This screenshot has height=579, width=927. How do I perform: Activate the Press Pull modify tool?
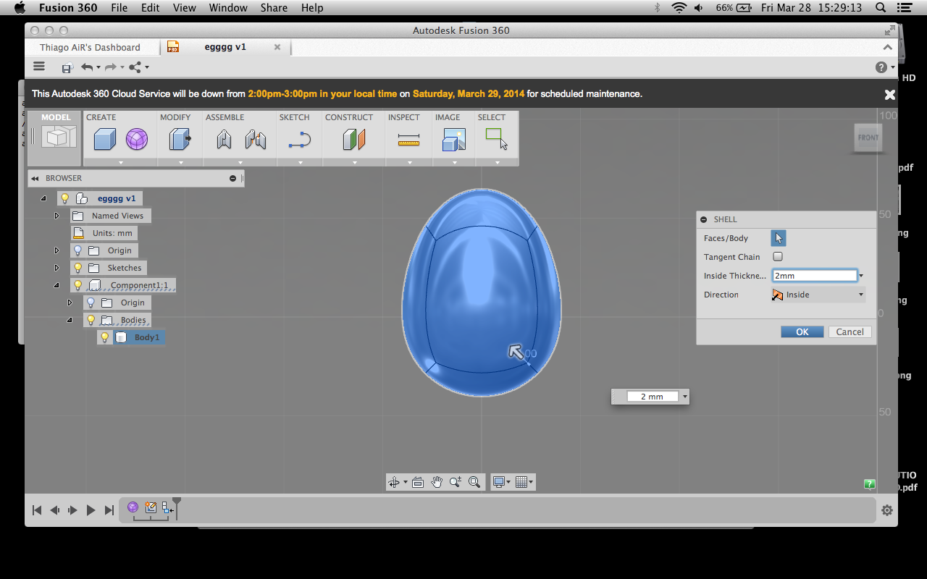point(179,139)
